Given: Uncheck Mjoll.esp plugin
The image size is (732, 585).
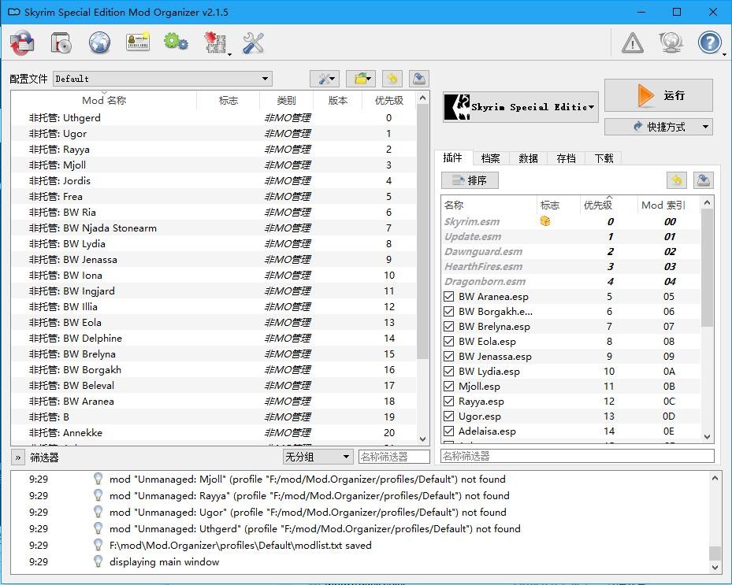Looking at the screenshot, I should pos(448,386).
